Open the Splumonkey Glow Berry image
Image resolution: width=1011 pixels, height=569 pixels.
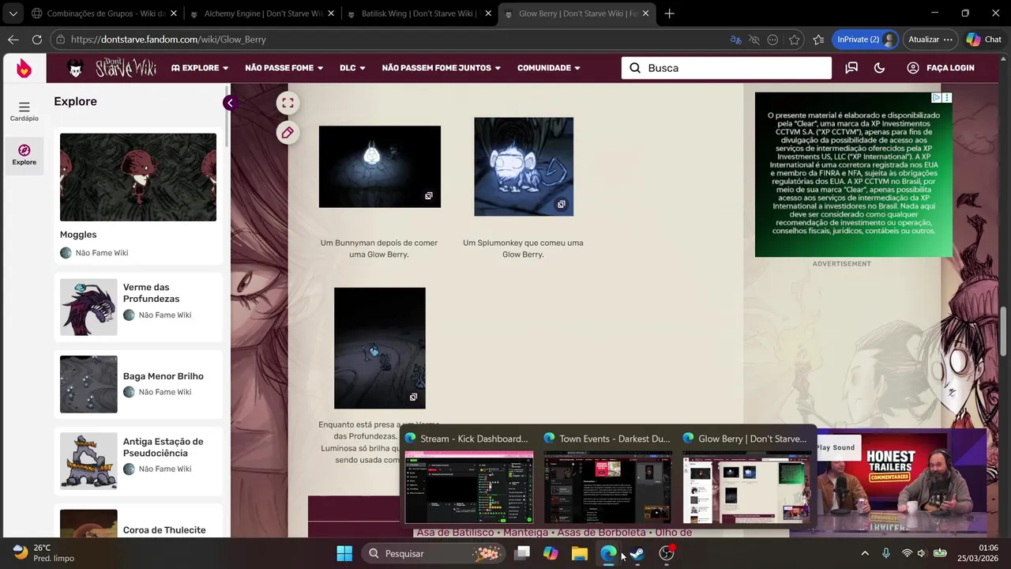(x=524, y=167)
